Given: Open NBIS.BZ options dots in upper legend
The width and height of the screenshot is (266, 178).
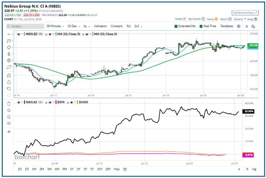Looking at the screenshot, I should tap(22, 34).
